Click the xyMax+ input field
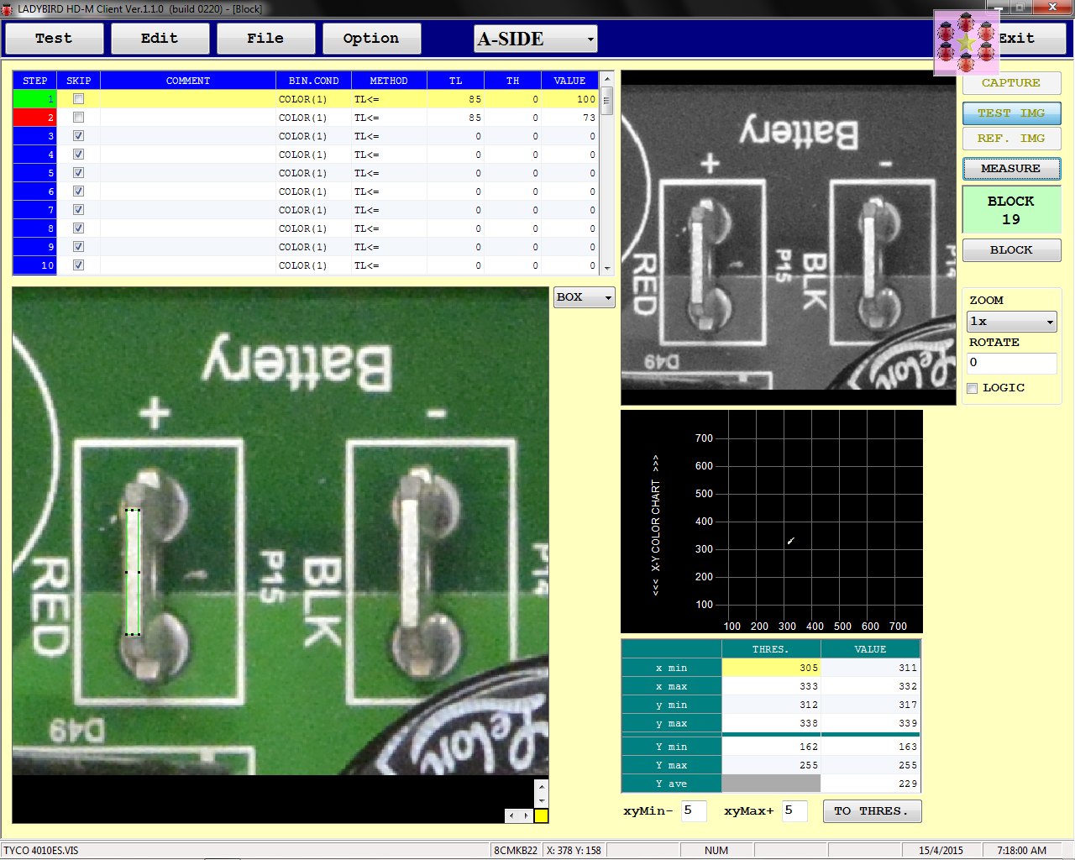 (794, 810)
